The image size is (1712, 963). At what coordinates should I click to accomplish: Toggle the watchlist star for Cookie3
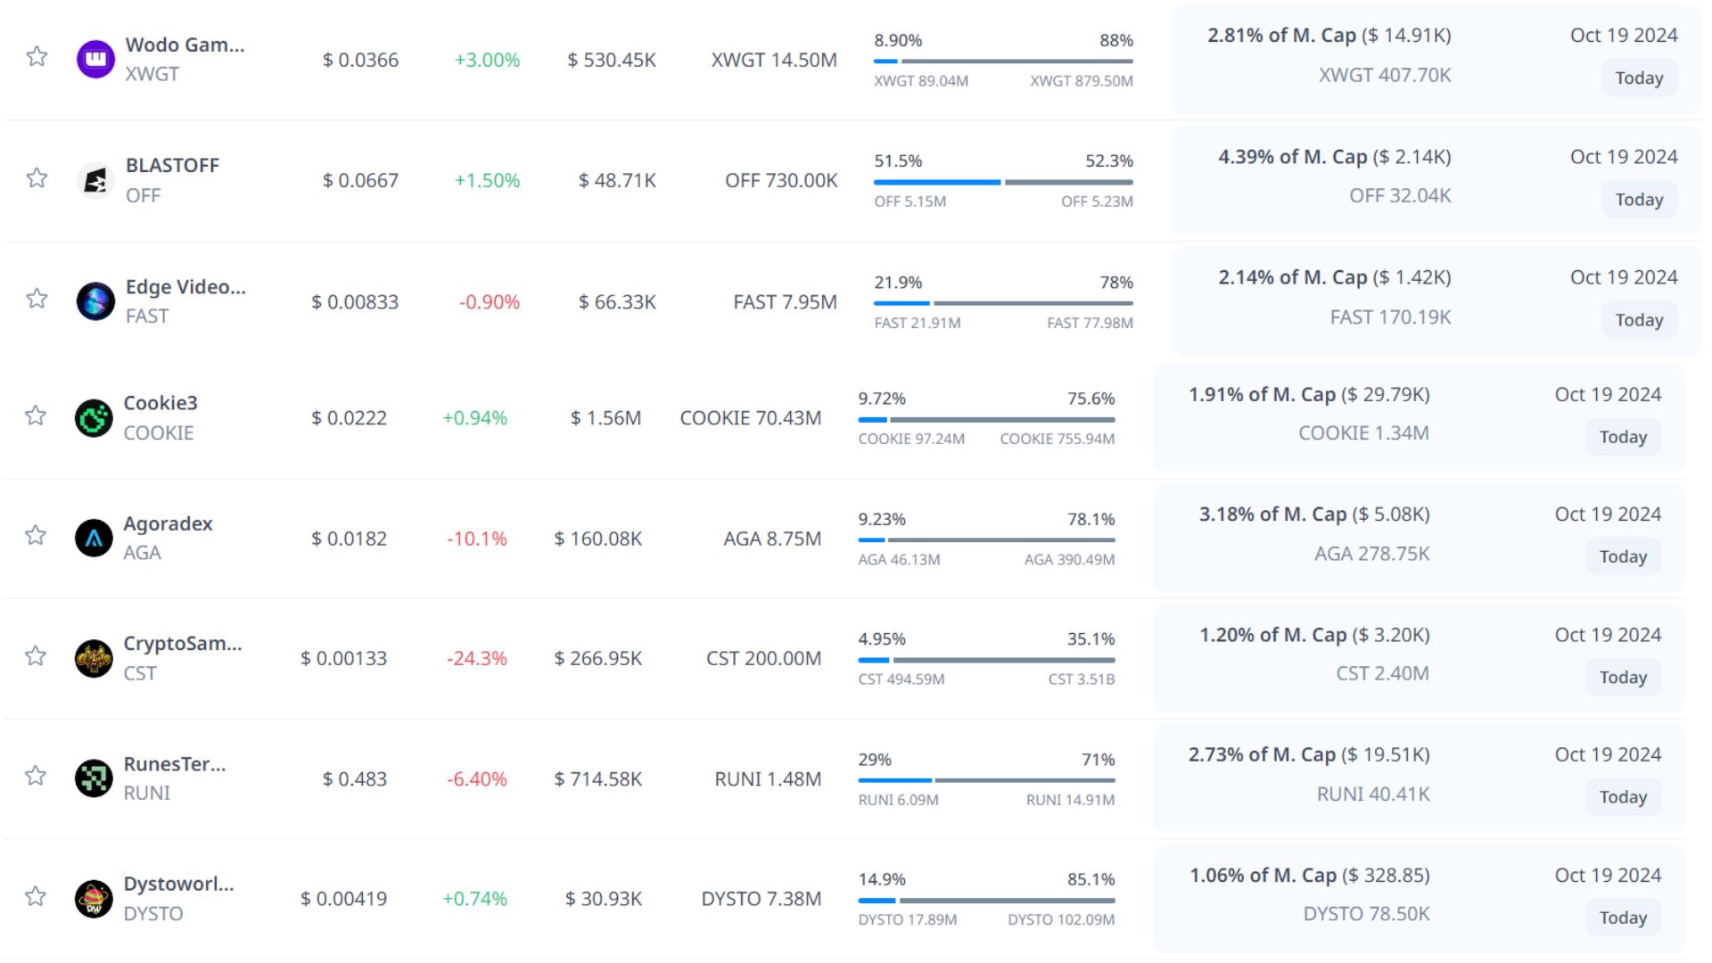pyautogui.click(x=36, y=416)
